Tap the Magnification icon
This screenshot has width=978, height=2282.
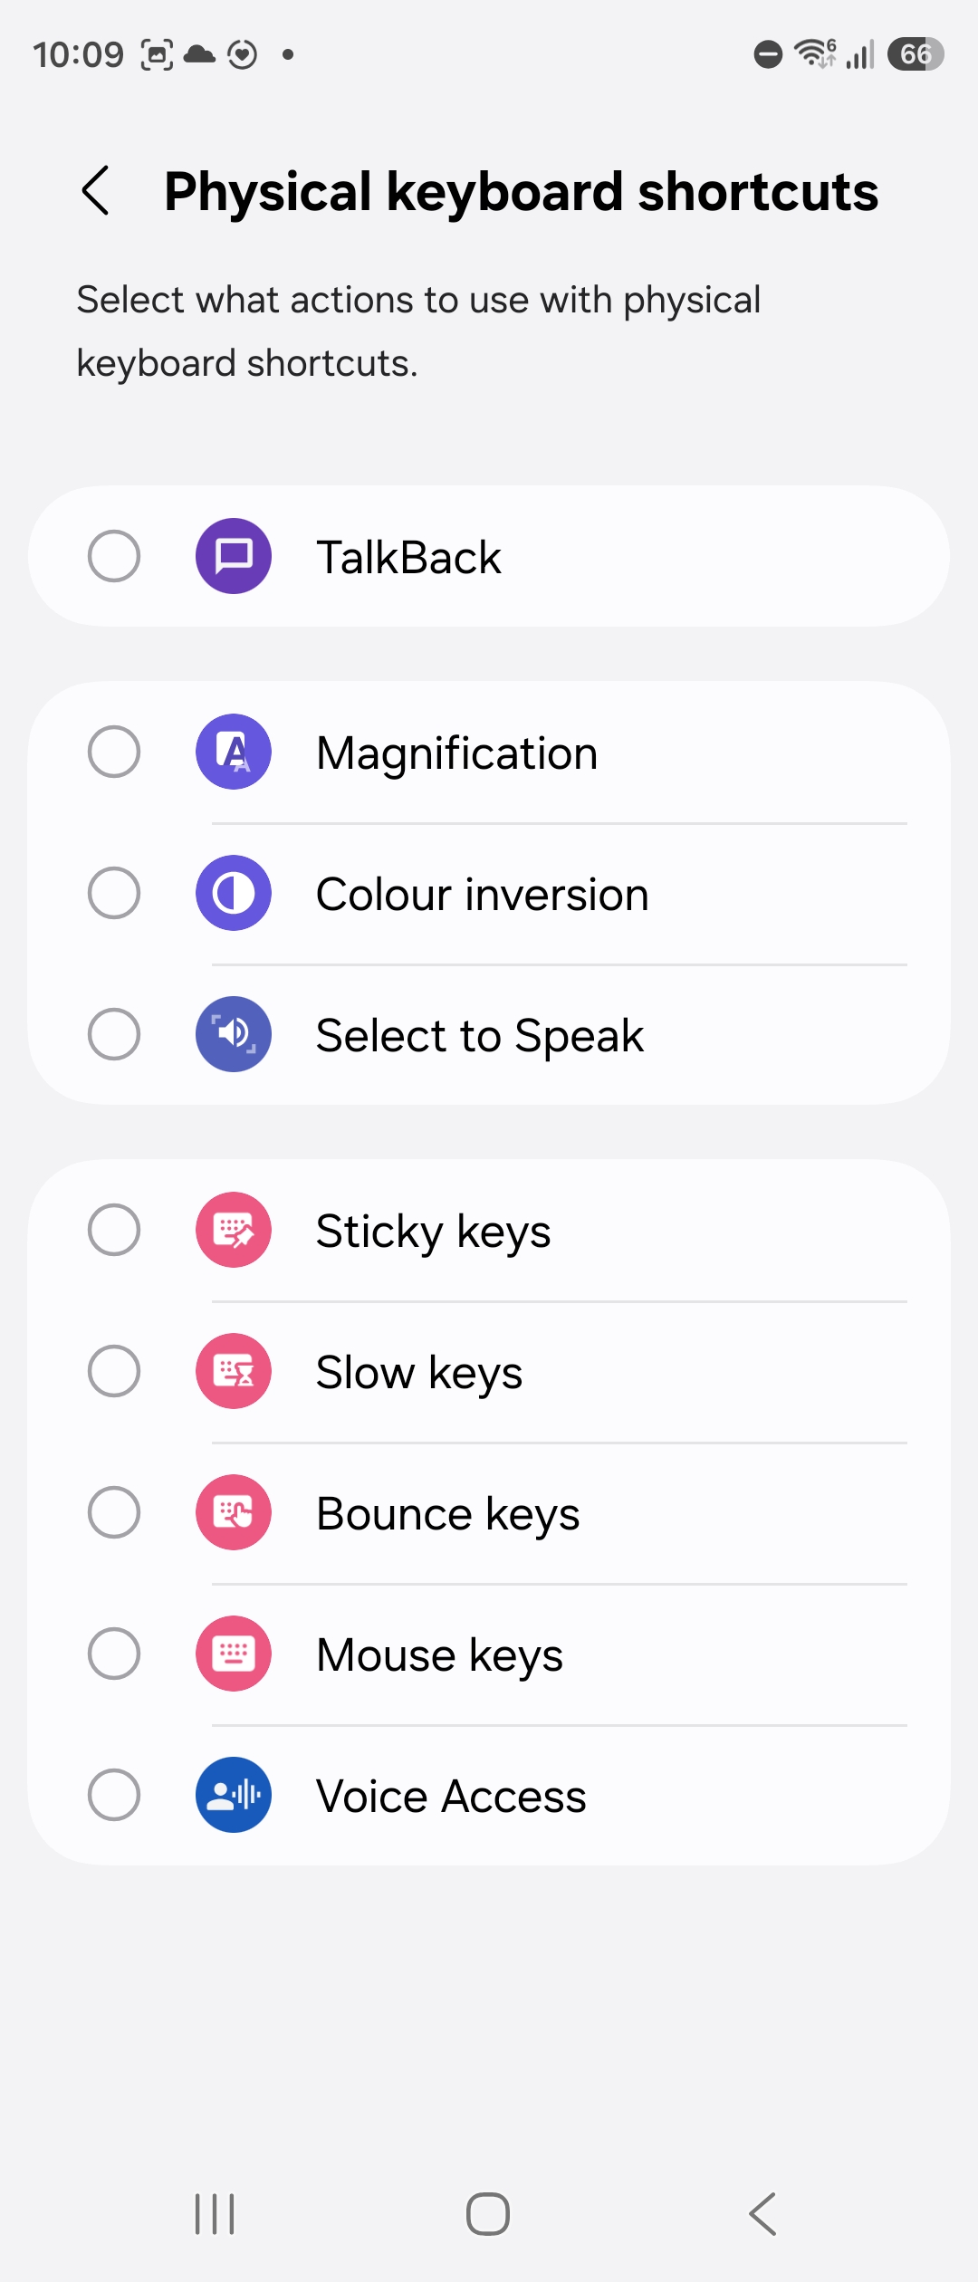[234, 752]
